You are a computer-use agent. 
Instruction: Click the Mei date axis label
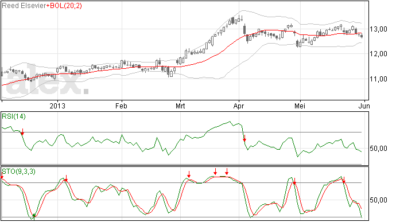[x=300, y=106]
